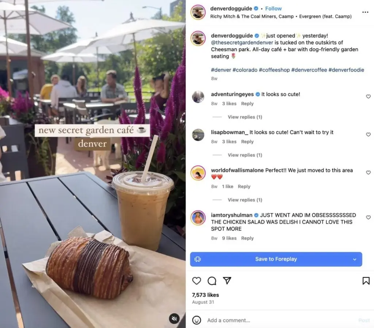
Task: Like the post with the heart icon
Action: tap(196, 281)
